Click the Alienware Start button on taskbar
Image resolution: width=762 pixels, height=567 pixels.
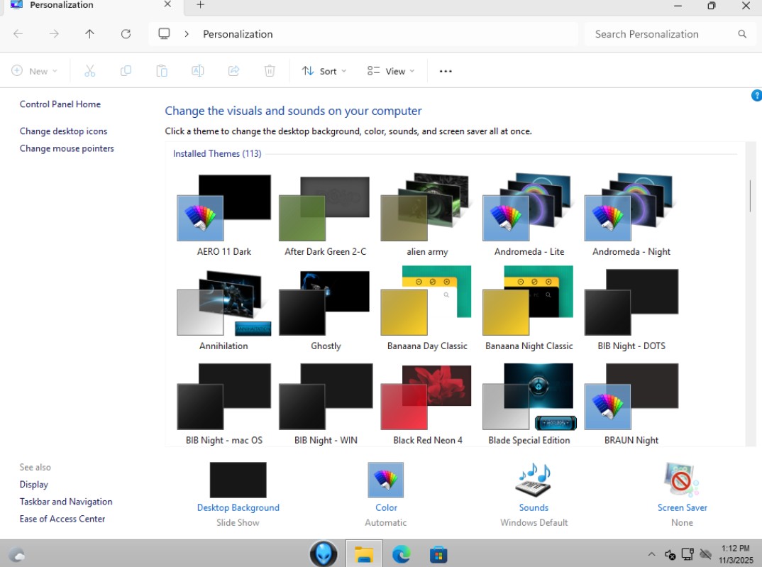coord(324,554)
